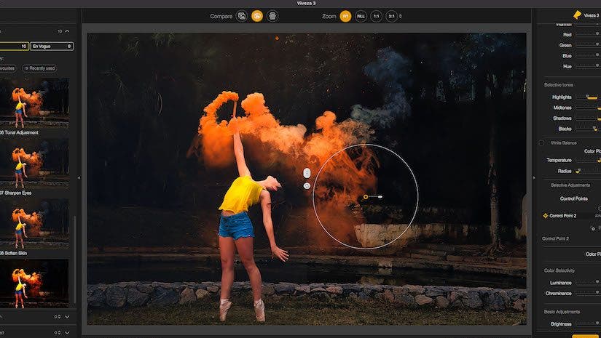
Task: Click the small diamond icon below control point list
Action: 593,228
